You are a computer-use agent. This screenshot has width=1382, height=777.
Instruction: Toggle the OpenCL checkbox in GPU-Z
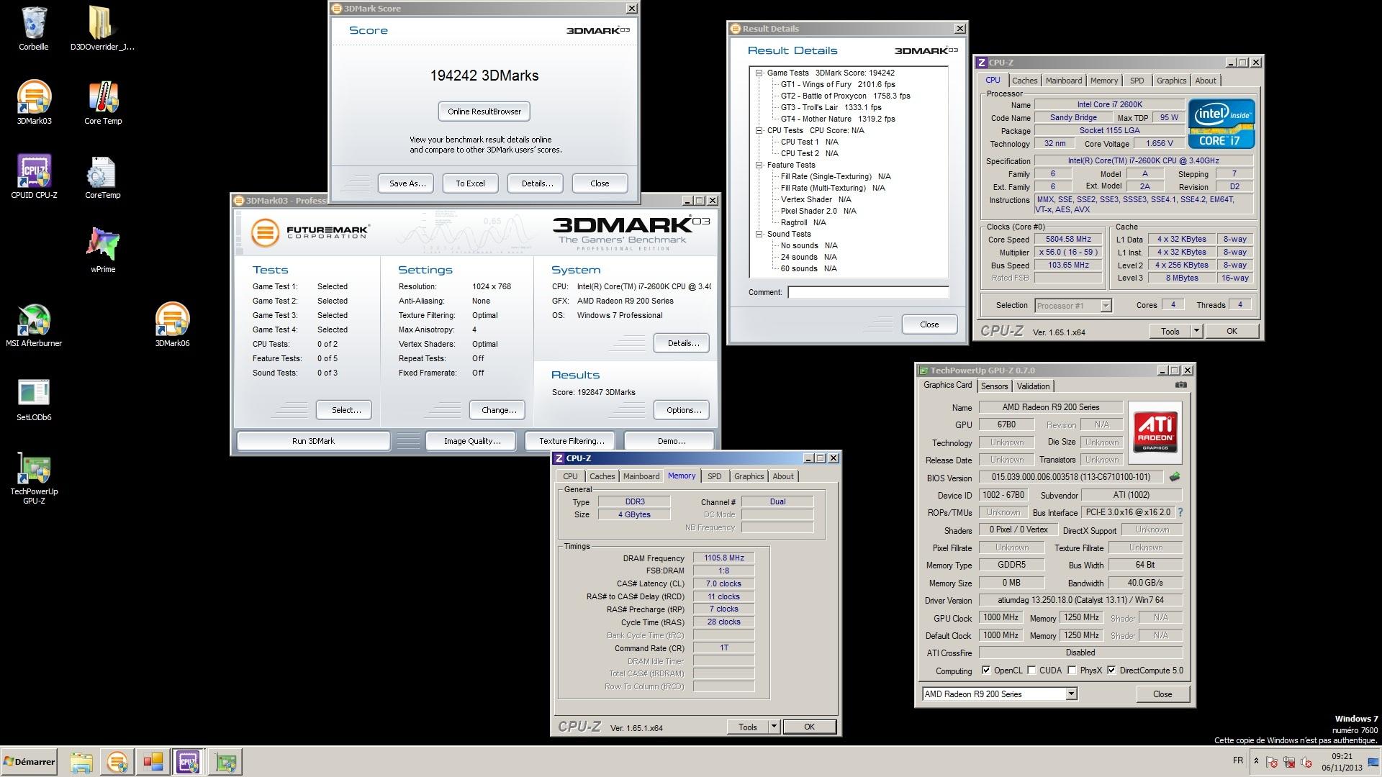[x=986, y=670]
